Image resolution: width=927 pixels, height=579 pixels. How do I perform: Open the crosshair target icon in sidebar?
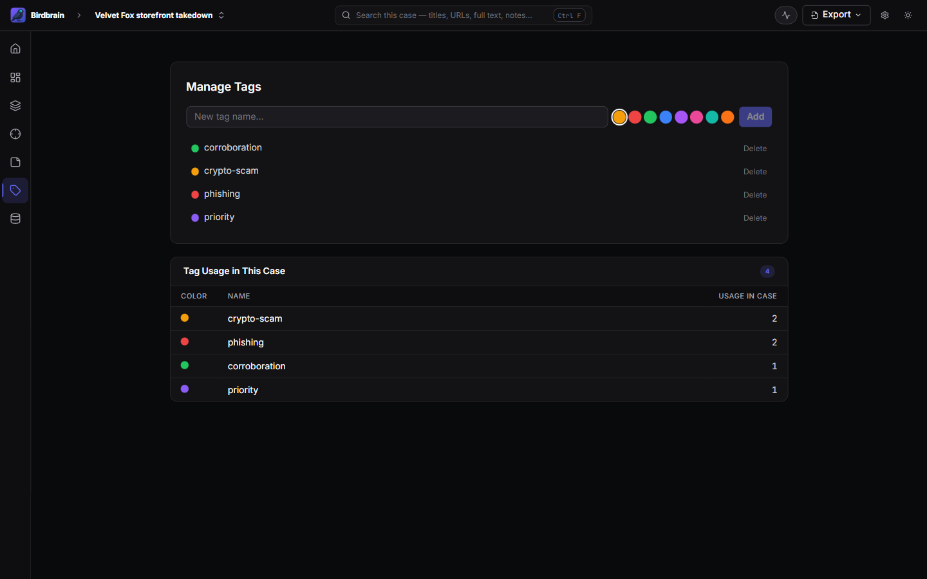pos(15,134)
